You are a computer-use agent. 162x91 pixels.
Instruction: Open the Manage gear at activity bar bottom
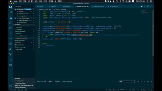pyautogui.click(x=11, y=86)
